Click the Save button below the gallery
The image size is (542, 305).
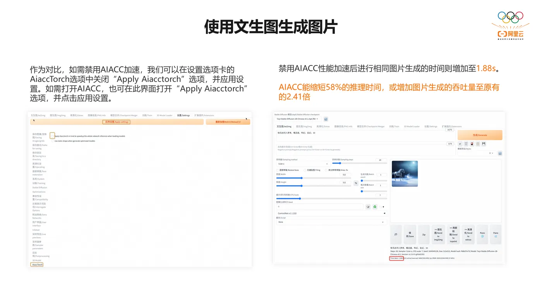pos(410,235)
